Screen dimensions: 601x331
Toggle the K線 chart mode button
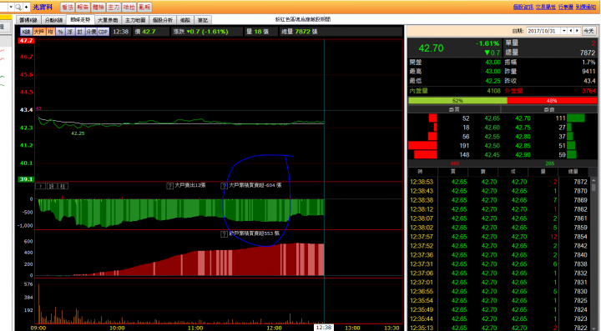26,32
